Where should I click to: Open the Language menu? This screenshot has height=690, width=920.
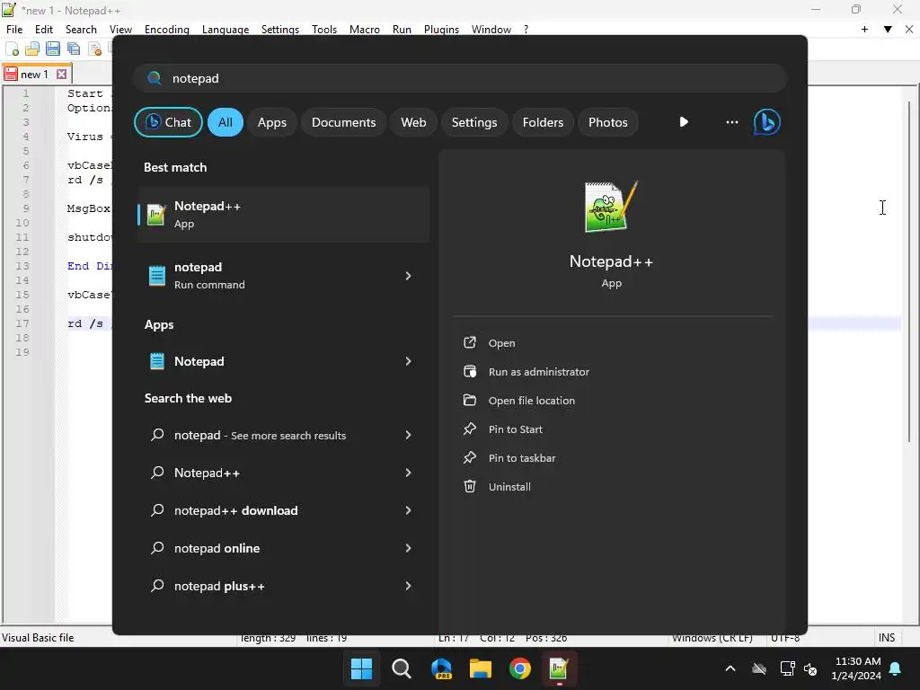(x=226, y=30)
